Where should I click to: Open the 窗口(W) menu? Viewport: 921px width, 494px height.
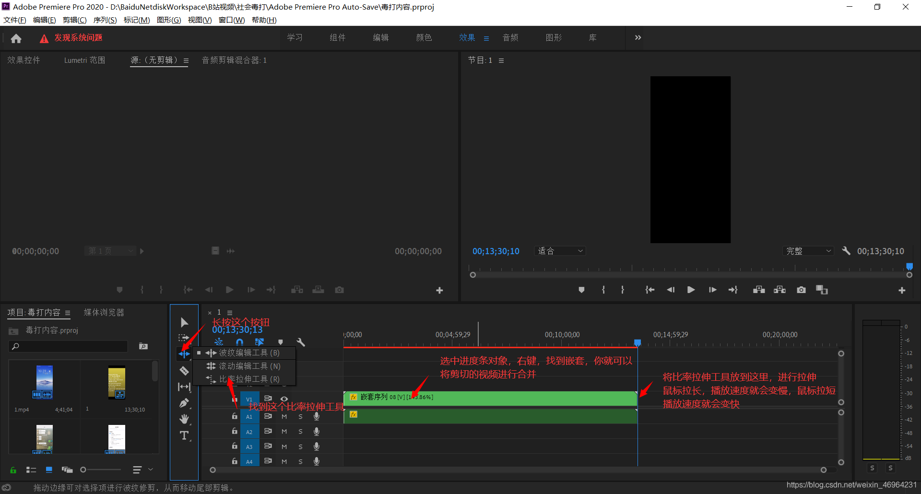click(x=232, y=20)
